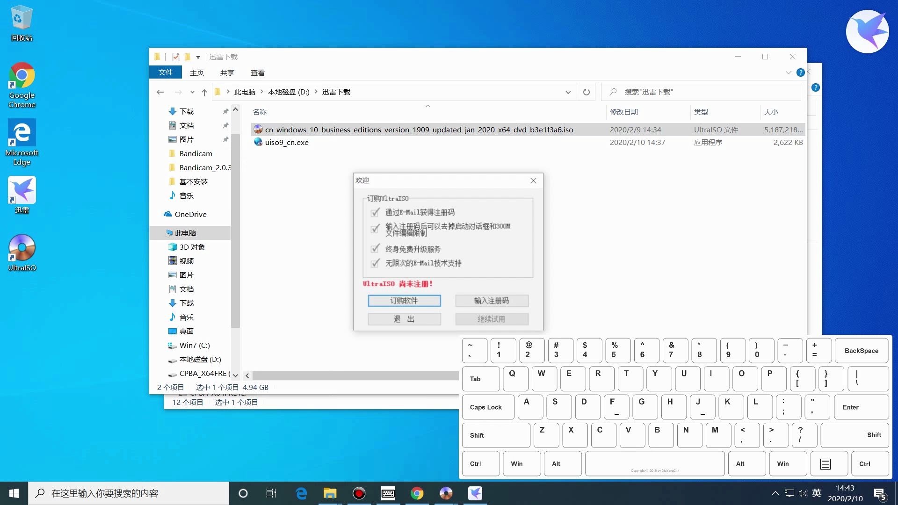The image size is (898, 505).
Task: Uncheck 无限次的E-Mail技术支持 option
Action: [x=376, y=263]
